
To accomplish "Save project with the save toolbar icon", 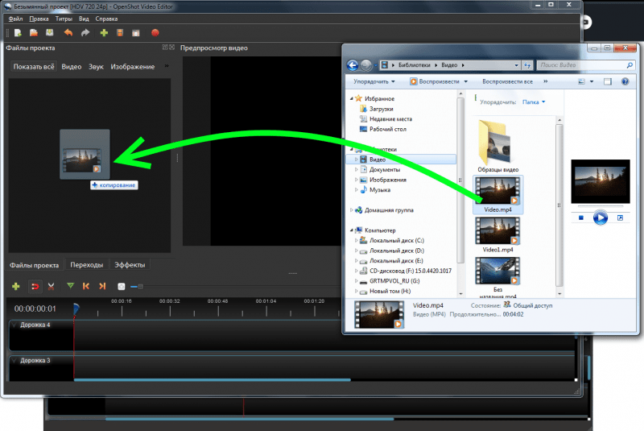I will click(x=49, y=33).
